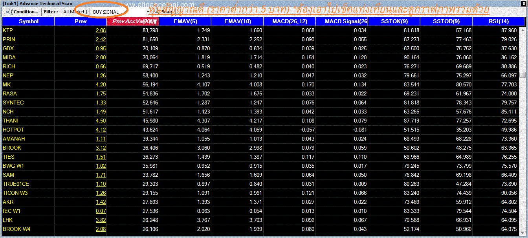This screenshot has height=238, width=528.
Task: Click PrevAccVal value 83,798 for KTP
Action: click(150, 30)
